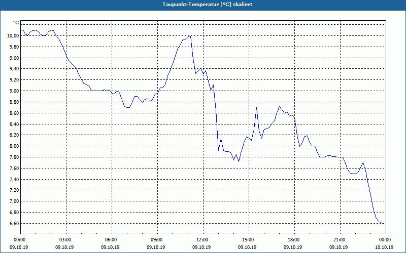Select the "9,80" y-axis value

[x=14, y=47]
